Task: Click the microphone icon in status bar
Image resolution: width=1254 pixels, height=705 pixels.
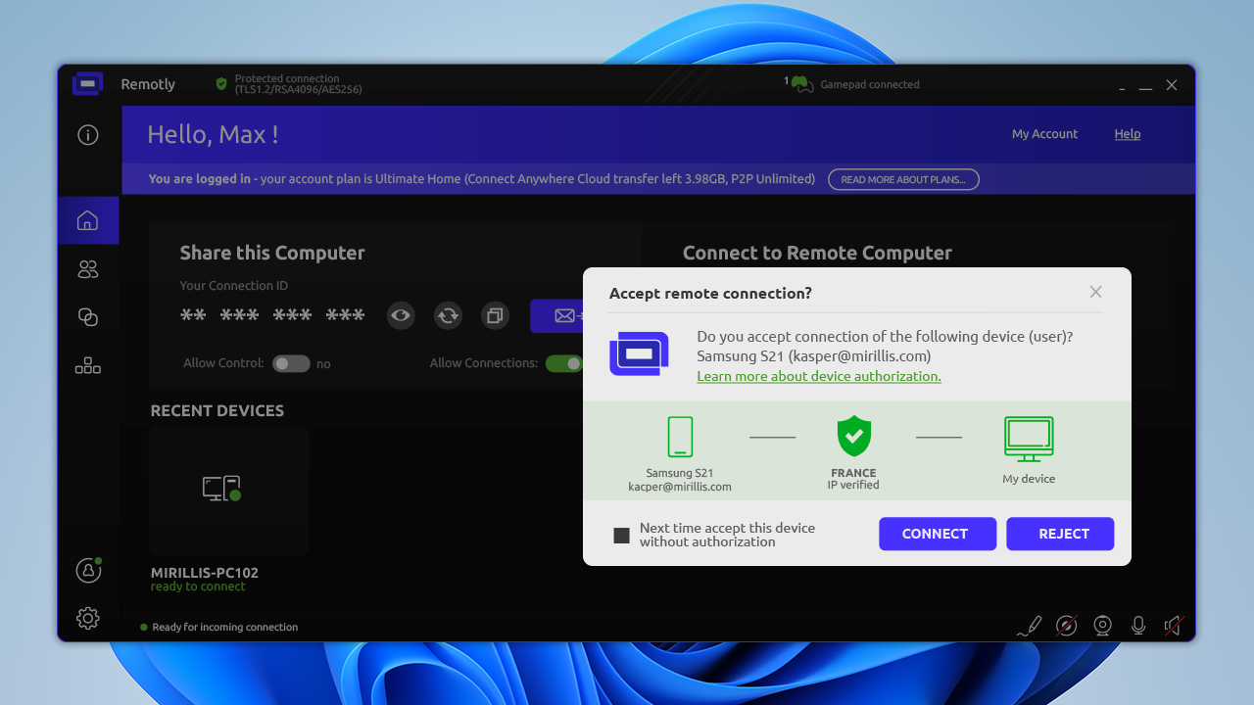Action: point(1138,626)
